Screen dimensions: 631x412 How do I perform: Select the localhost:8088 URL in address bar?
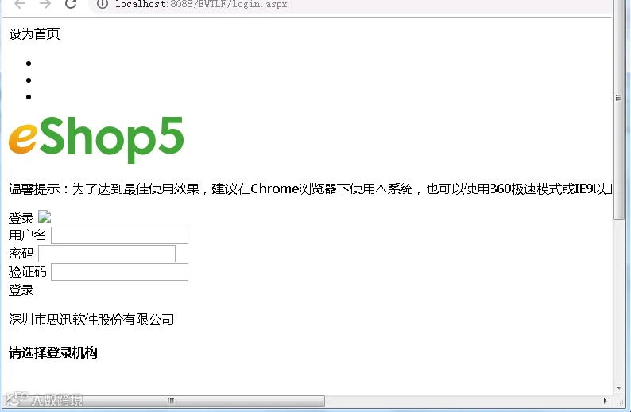pos(201,4)
